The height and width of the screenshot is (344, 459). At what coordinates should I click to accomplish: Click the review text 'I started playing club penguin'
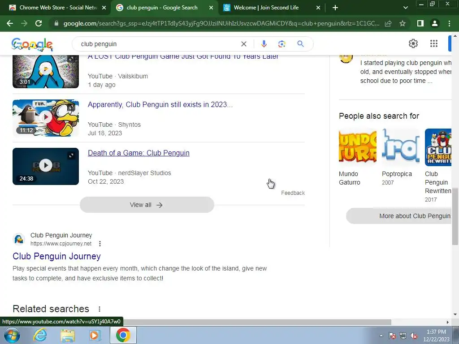click(406, 72)
